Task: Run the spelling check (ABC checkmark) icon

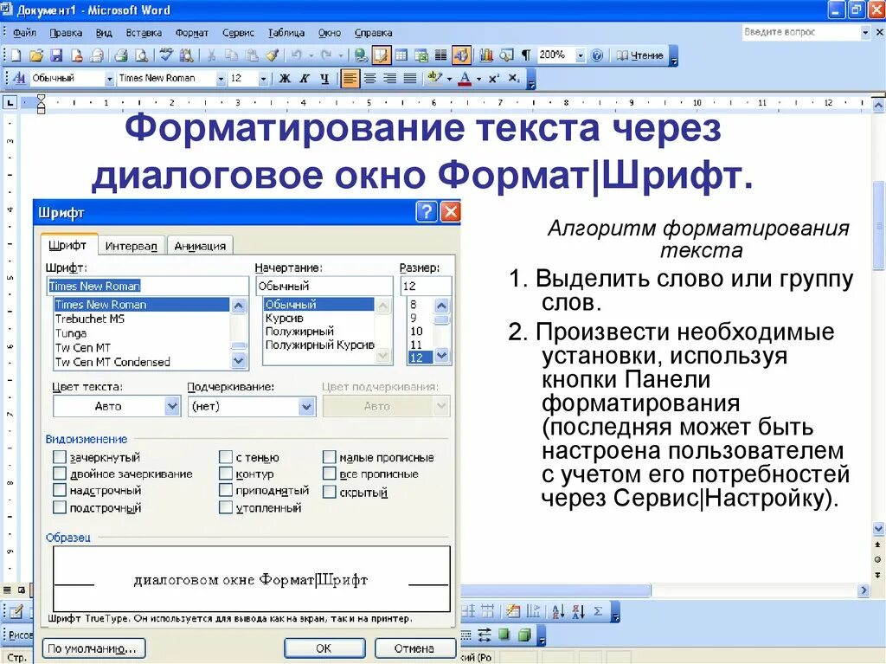Action: coord(166,55)
